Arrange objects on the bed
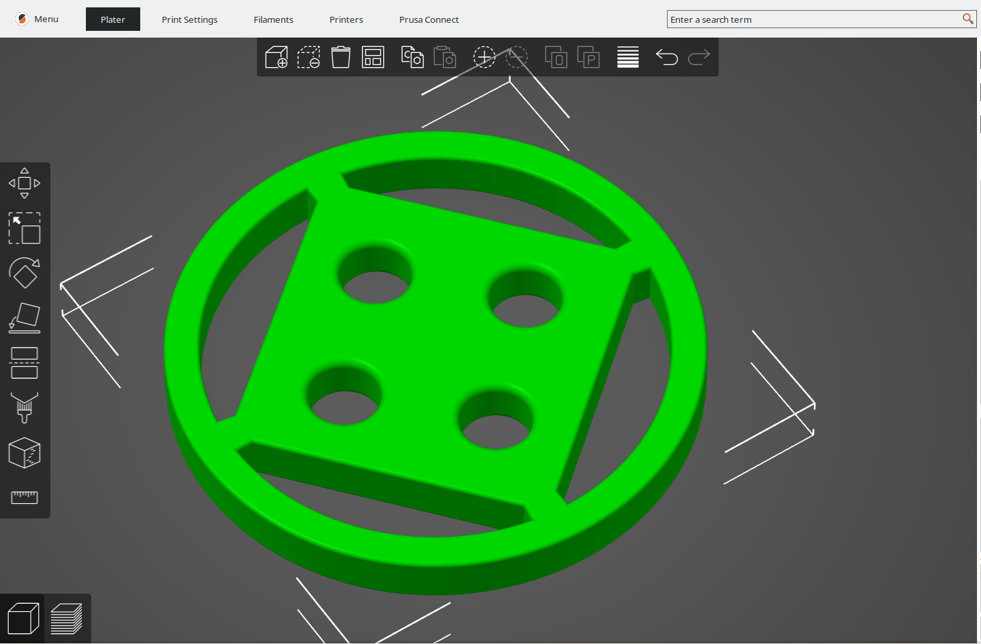 (373, 58)
